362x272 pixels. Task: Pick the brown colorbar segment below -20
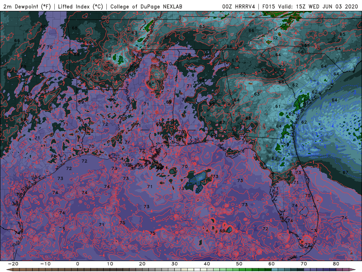16,269
